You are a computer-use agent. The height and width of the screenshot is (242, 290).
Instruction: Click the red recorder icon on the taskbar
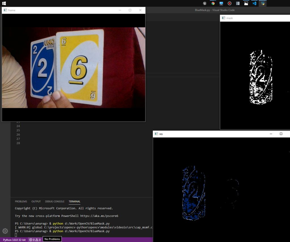230,3
